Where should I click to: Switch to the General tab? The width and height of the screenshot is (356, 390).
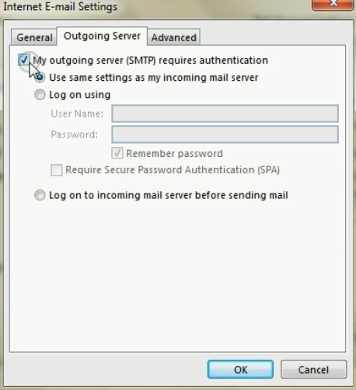tap(34, 37)
